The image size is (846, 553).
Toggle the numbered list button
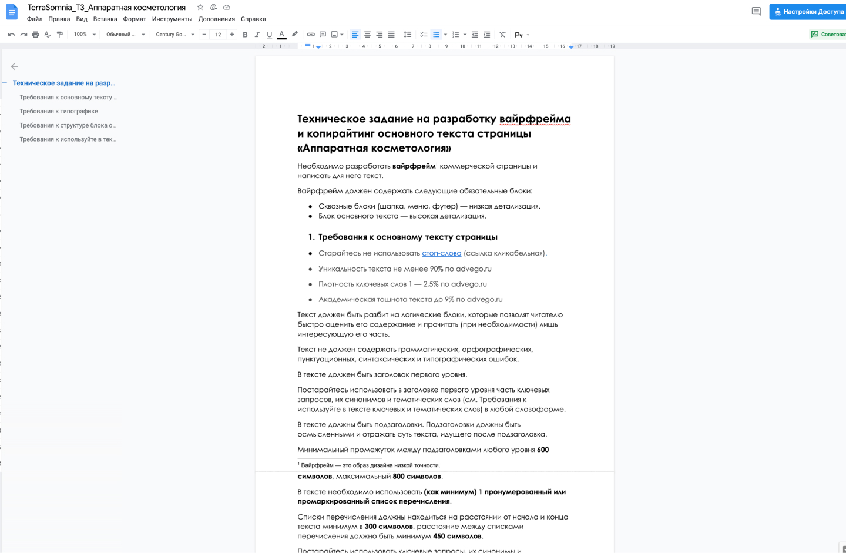tap(455, 35)
